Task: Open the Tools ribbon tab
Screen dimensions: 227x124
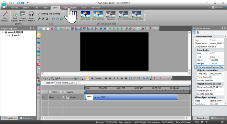Action: pyautogui.click(x=84, y=8)
